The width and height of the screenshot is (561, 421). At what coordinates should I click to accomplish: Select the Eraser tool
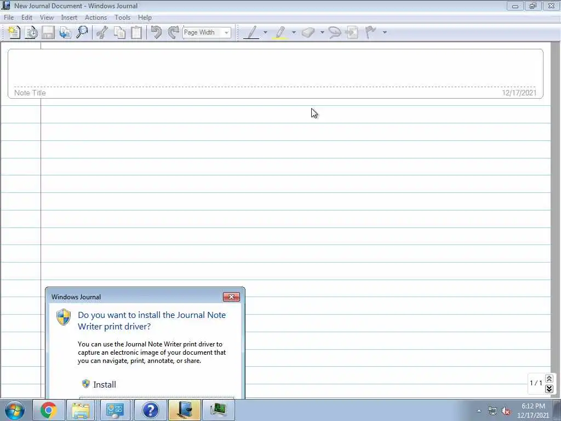(308, 32)
